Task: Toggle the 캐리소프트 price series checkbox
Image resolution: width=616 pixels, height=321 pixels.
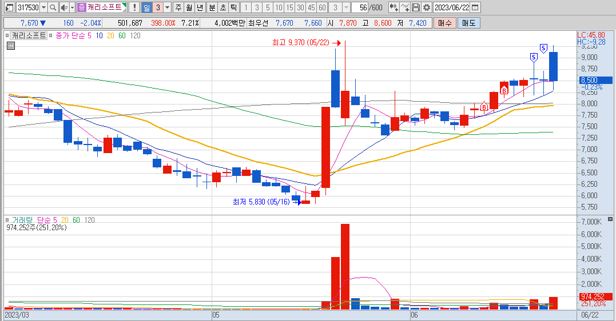Action: pyautogui.click(x=7, y=36)
